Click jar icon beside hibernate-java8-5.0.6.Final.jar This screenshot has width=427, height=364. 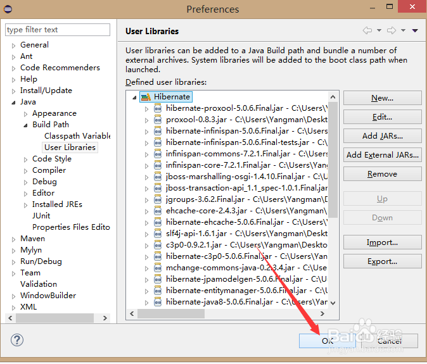[x=158, y=302]
